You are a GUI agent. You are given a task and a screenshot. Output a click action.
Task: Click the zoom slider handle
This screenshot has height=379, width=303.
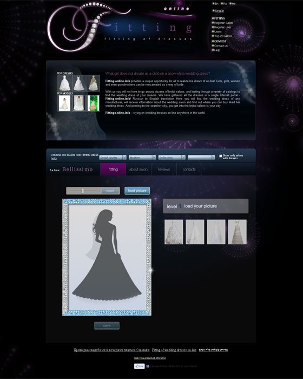point(82,191)
